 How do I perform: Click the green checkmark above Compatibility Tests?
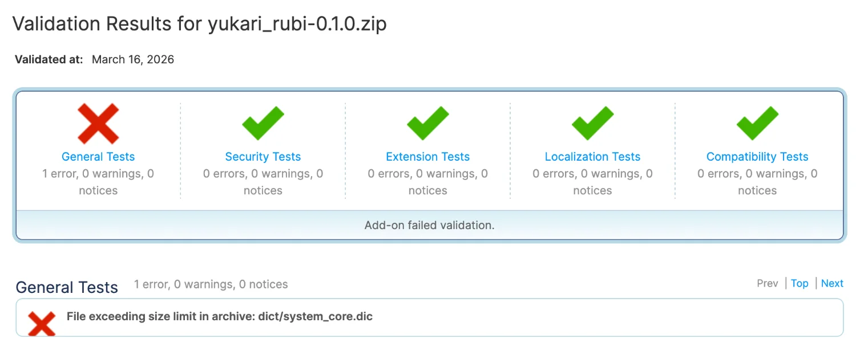[757, 124]
